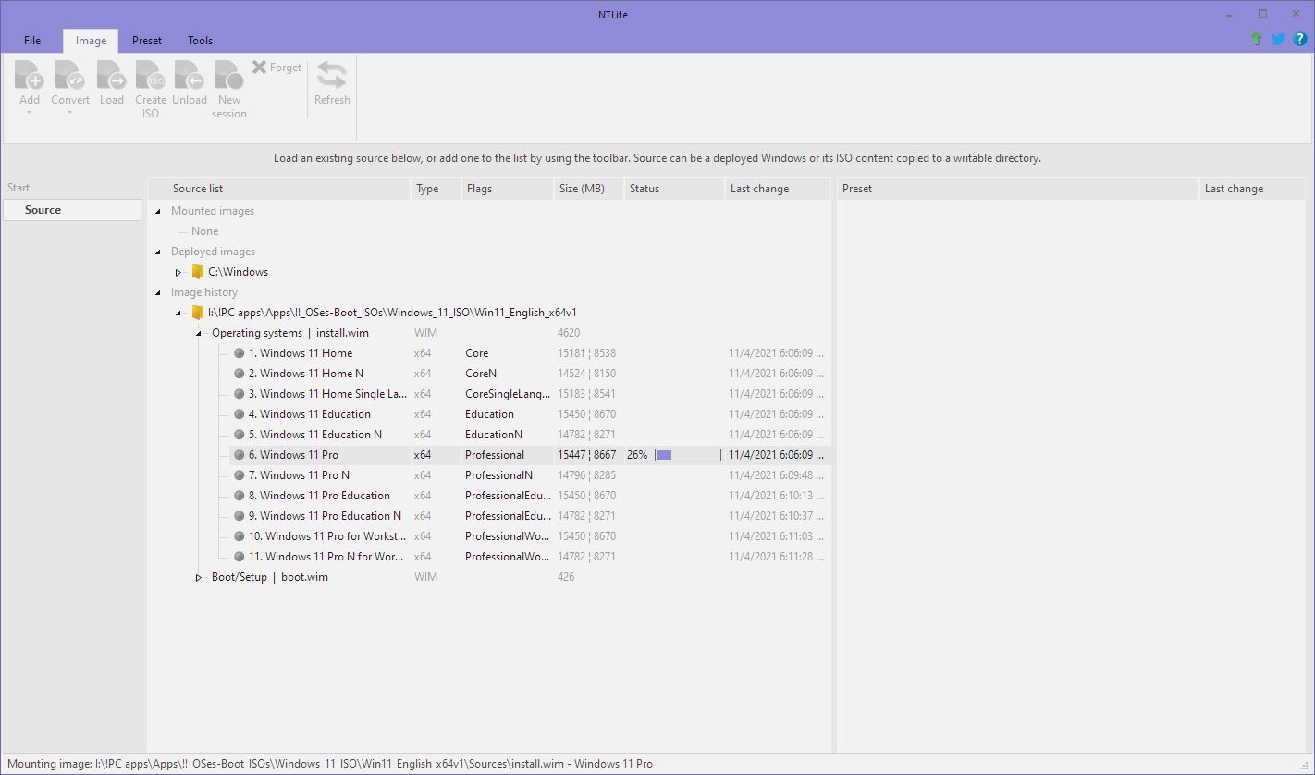Screen dimensions: 1315x775
Task: Click the Unload image toolbar icon
Action: click(190, 76)
